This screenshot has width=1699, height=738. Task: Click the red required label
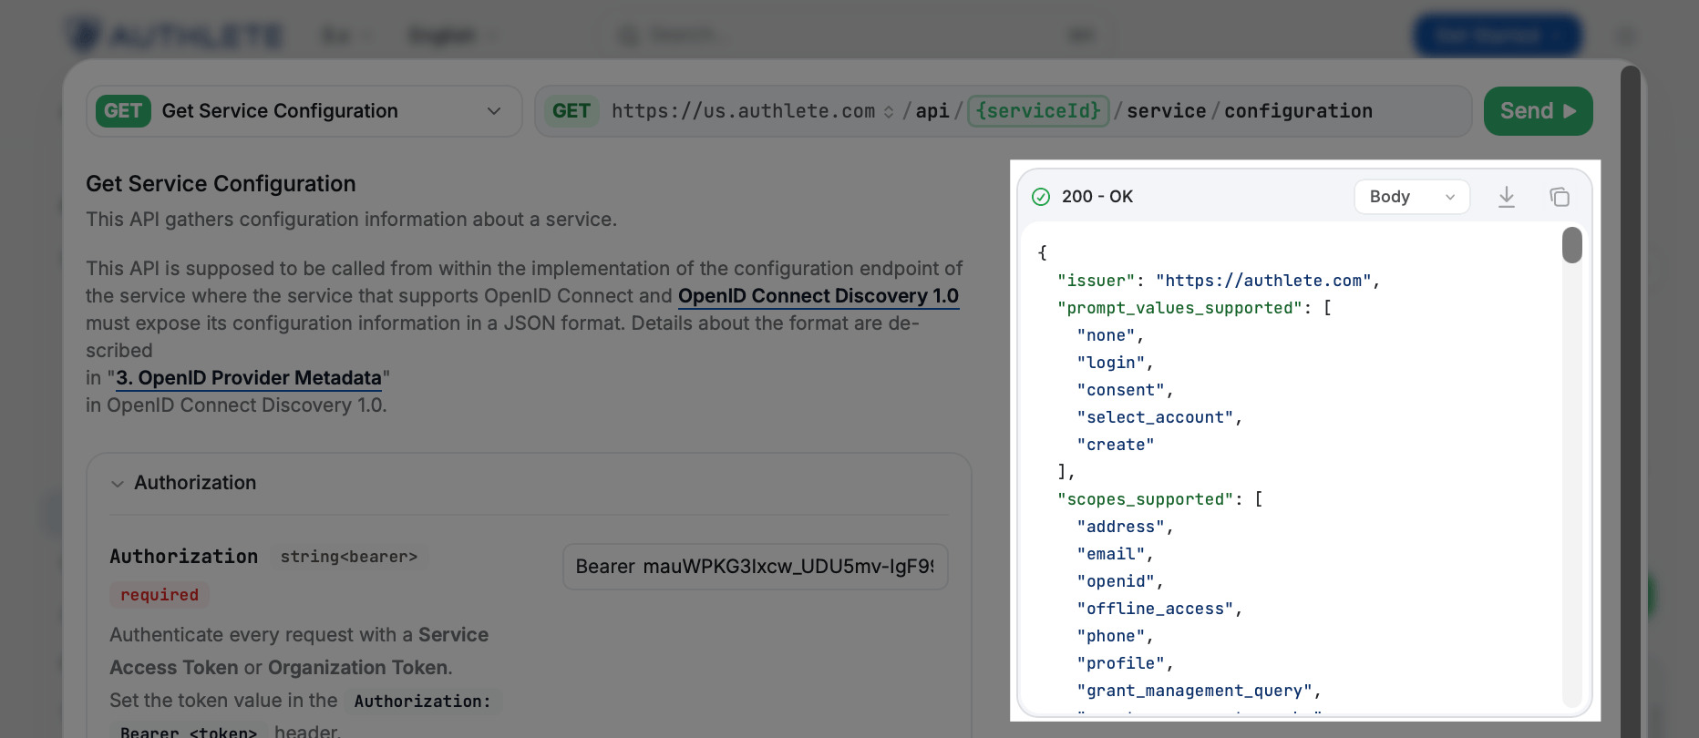coord(160,595)
